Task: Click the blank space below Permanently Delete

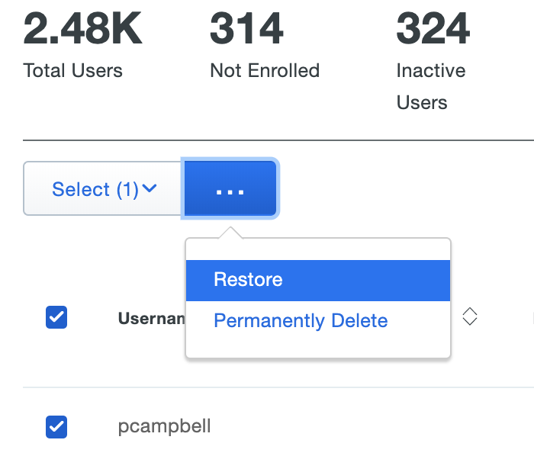Action: click(317, 346)
